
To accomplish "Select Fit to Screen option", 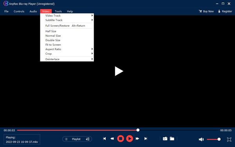I will pyautogui.click(x=67, y=45).
